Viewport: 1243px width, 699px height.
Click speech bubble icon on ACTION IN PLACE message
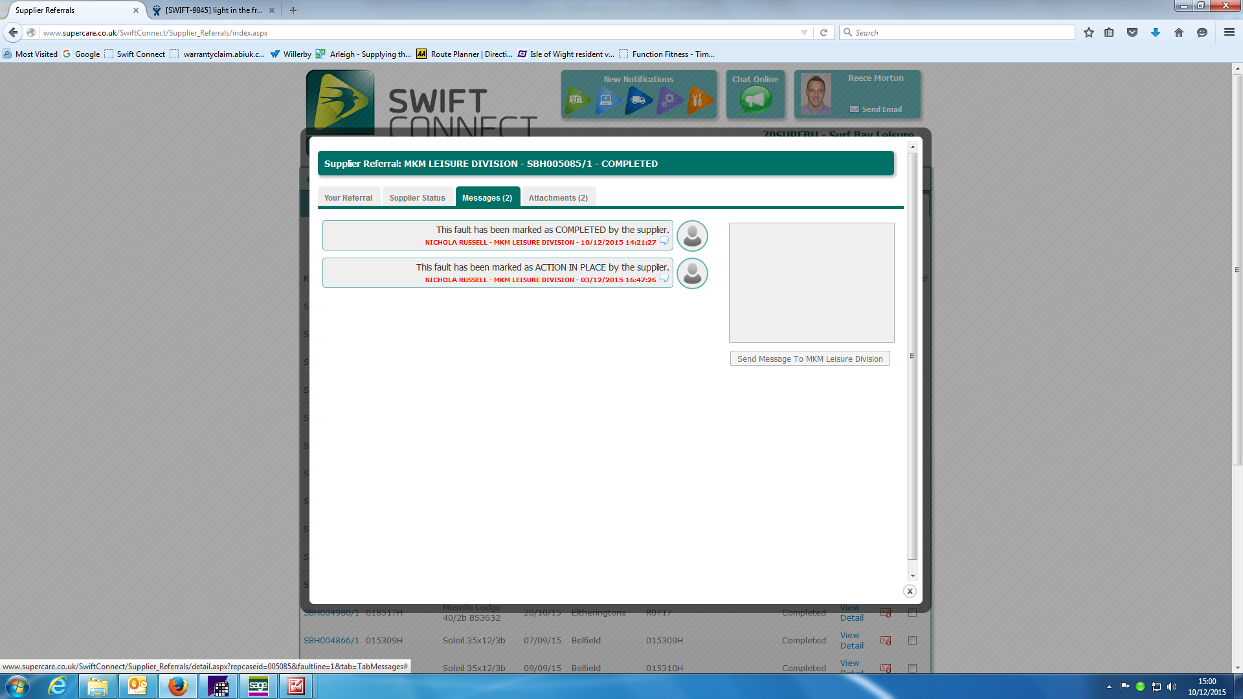pos(664,279)
